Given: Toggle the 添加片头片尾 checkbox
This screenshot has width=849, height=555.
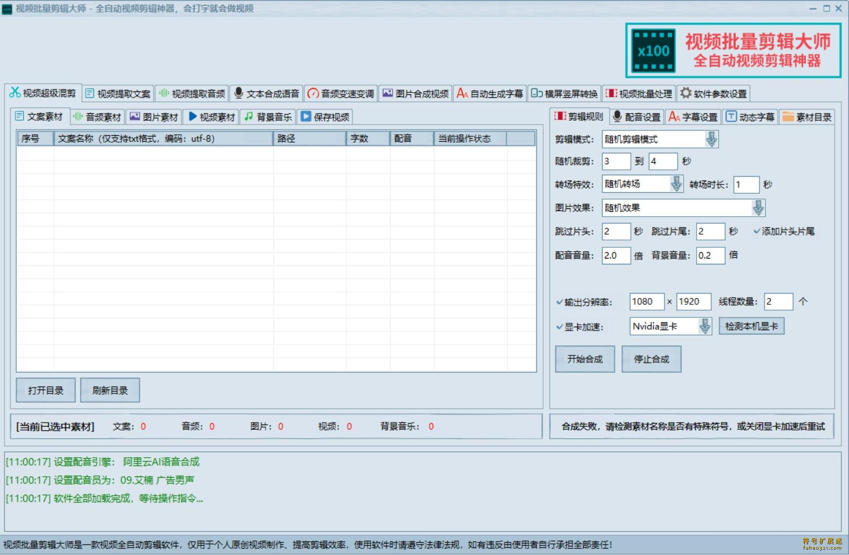Looking at the screenshot, I should [757, 231].
